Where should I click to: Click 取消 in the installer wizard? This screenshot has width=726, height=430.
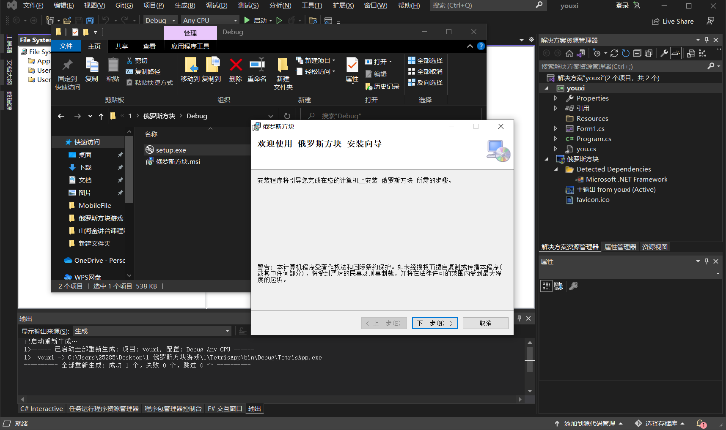click(486, 323)
